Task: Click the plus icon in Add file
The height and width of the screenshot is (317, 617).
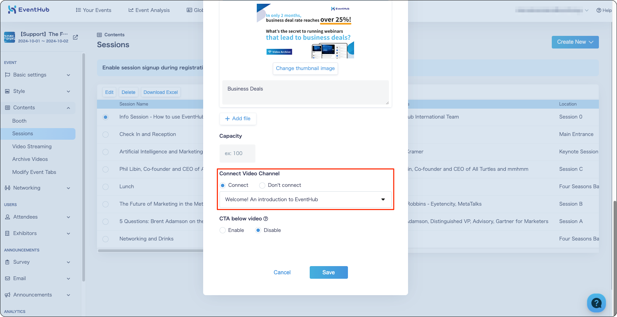Action: point(227,119)
